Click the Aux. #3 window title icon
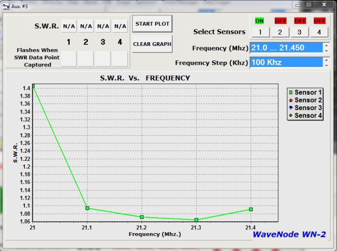This screenshot has width=337, height=251. pyautogui.click(x=6, y=7)
